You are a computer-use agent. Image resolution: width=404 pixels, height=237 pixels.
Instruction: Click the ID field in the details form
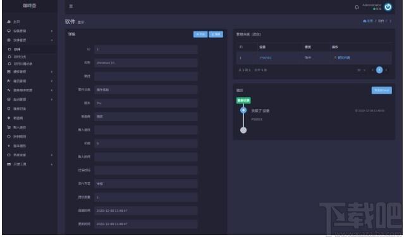(146, 49)
